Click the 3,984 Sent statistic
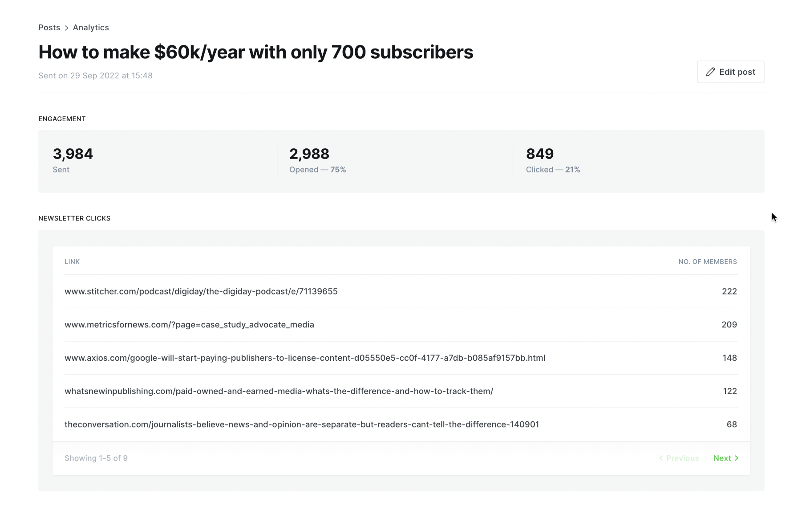 (73, 154)
